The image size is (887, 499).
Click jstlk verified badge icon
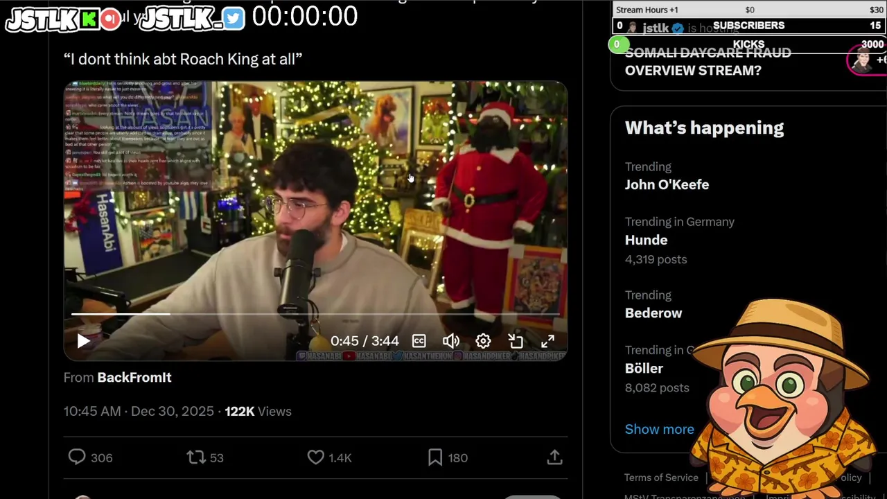pyautogui.click(x=678, y=28)
